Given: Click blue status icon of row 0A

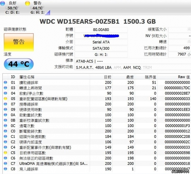Looking at the screenshot, I should [x=5, y=115].
